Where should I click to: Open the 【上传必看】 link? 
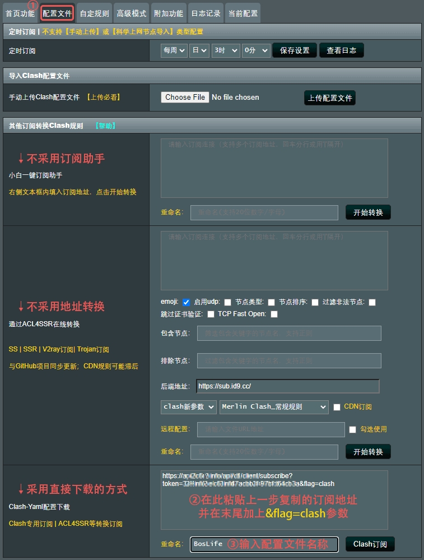pos(104,98)
